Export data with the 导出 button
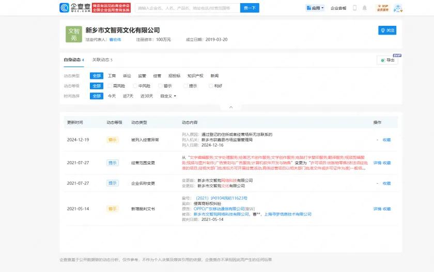Viewport: 434px width, 272px height. pos(388,60)
